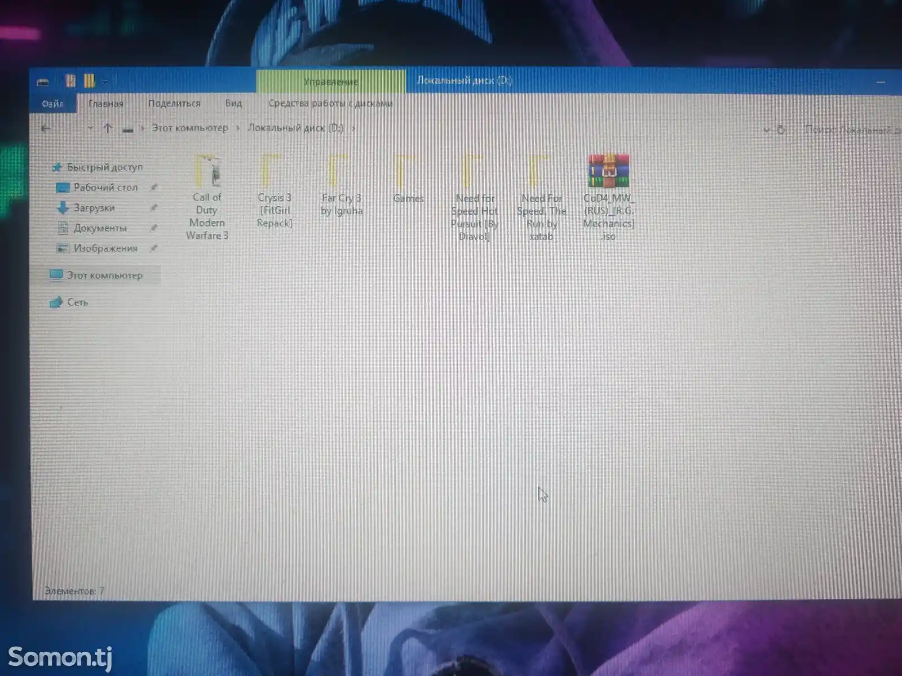
Task: Switch to the Поделиться ribbon tab
Action: pyautogui.click(x=174, y=104)
